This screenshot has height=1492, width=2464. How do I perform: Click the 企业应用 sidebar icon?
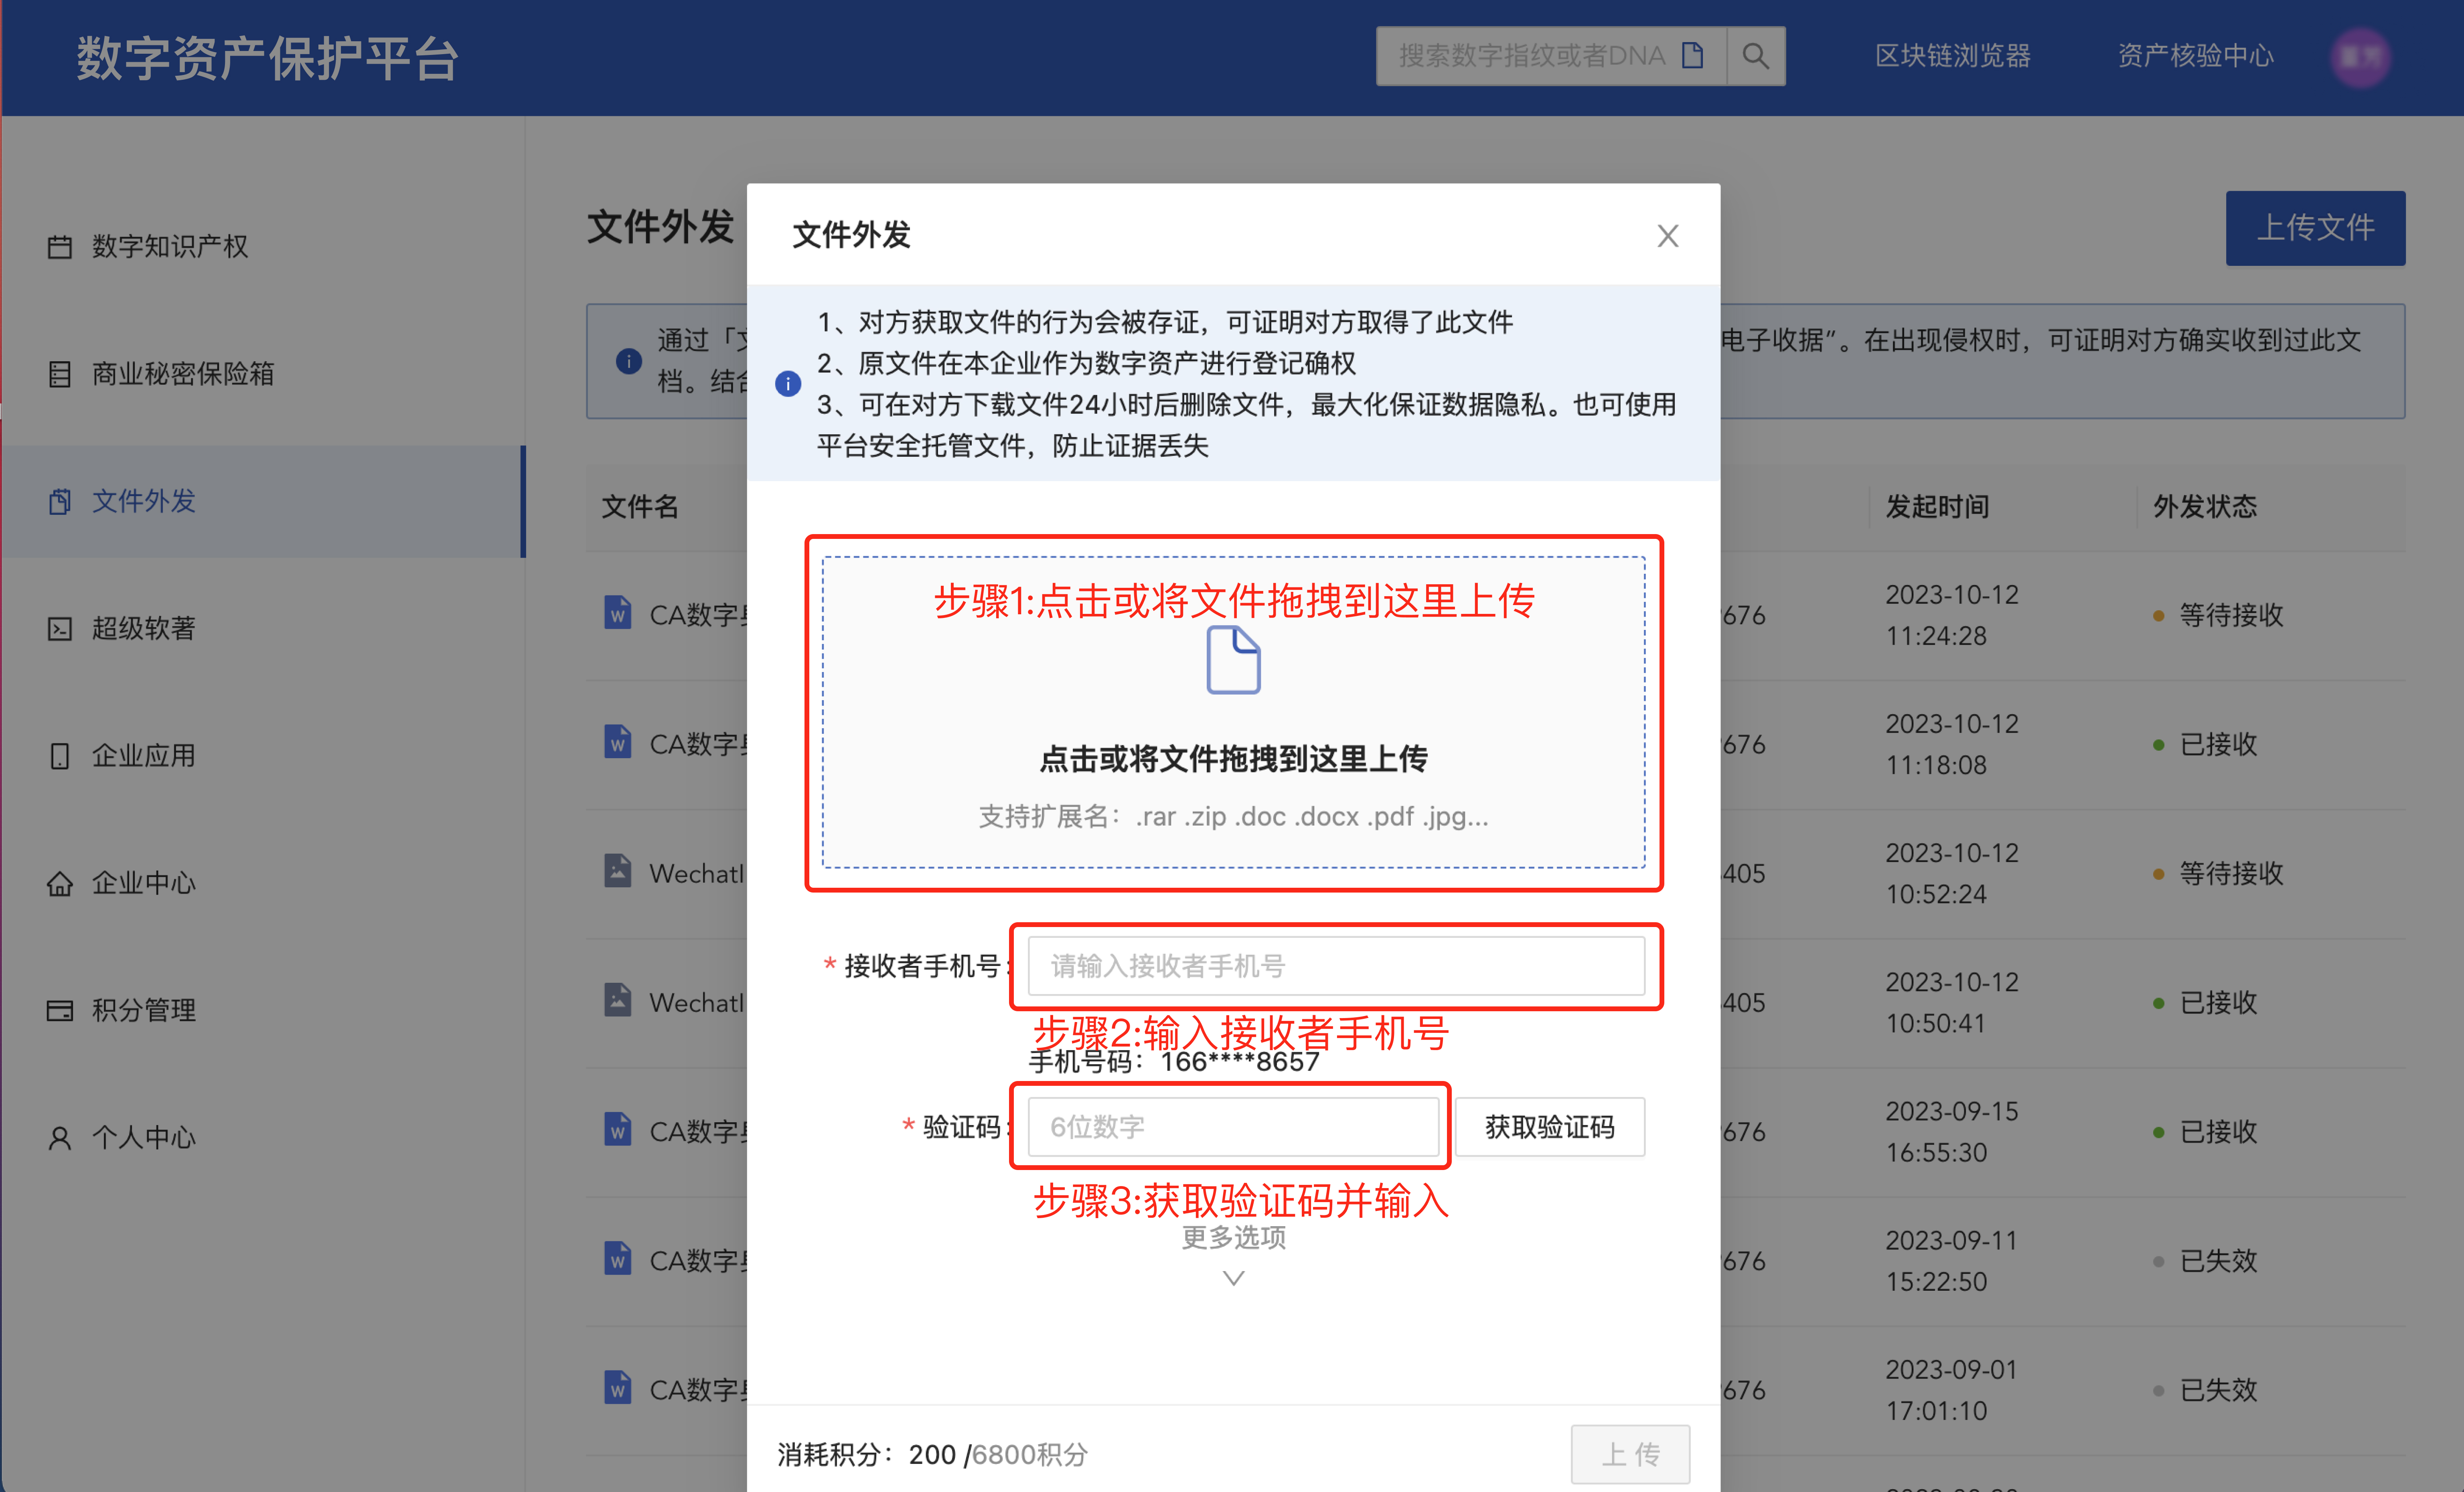pos(60,756)
